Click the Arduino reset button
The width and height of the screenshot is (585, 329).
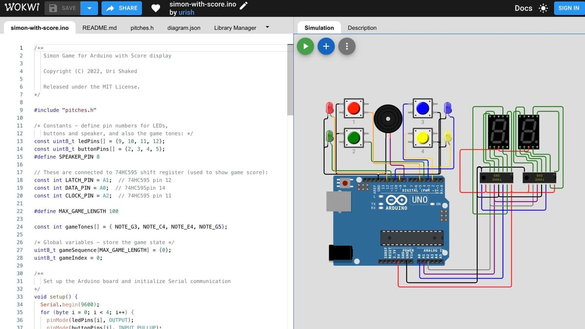(x=346, y=184)
